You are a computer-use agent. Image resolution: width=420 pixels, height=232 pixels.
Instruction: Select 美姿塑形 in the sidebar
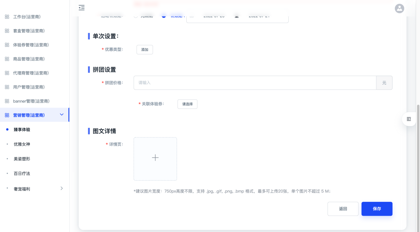tap(22, 159)
